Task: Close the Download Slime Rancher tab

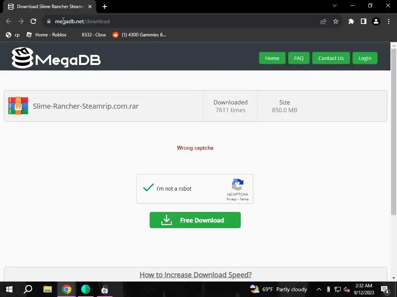Action: [x=90, y=7]
